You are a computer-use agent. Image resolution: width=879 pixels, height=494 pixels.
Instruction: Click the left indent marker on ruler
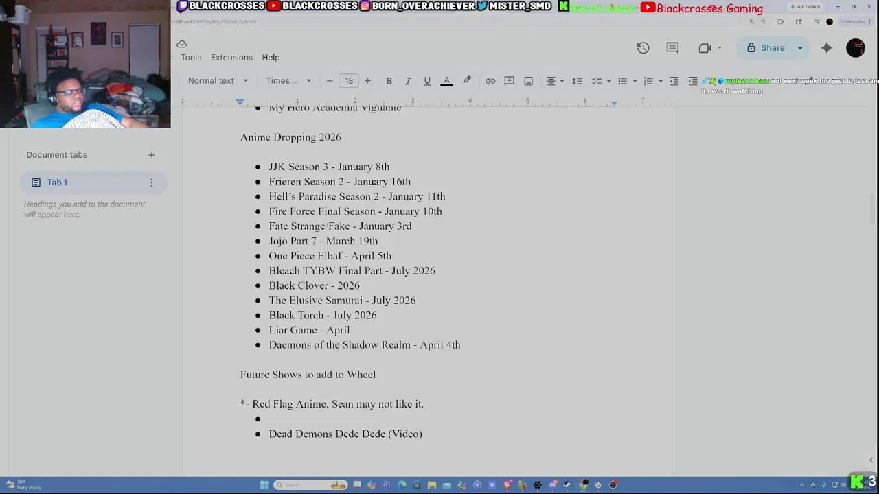pos(240,102)
